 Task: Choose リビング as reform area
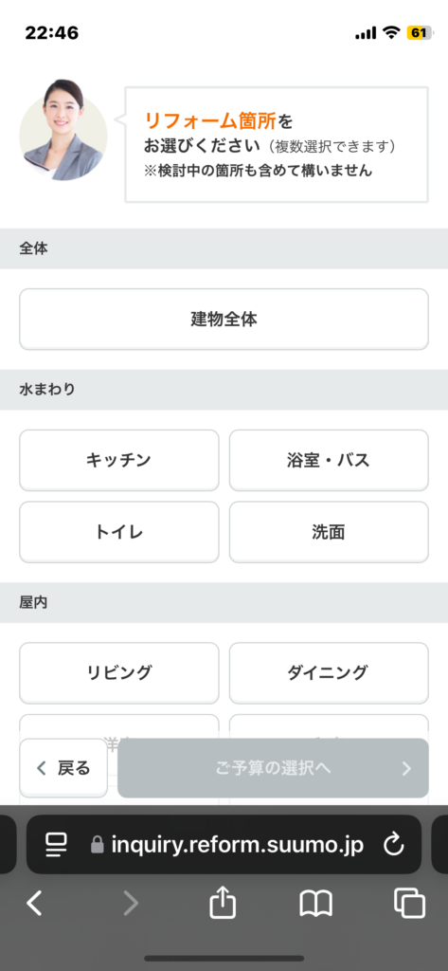pos(118,672)
